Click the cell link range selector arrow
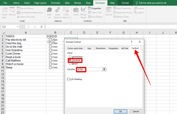This screenshot has width=177, height=114. click(104, 69)
